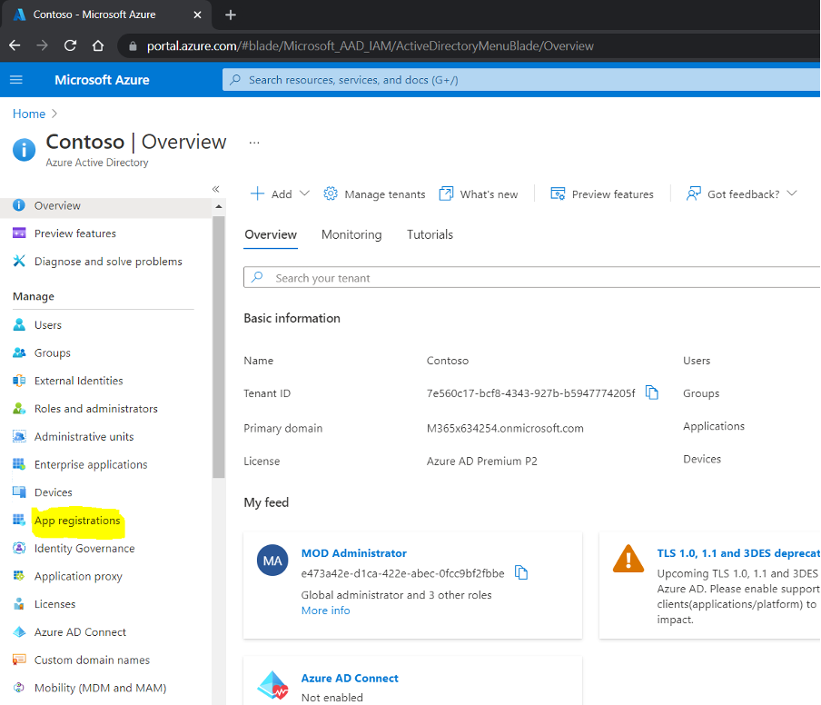The width and height of the screenshot is (821, 705).
Task: Click the Enterprise applications icon
Action: tap(19, 464)
